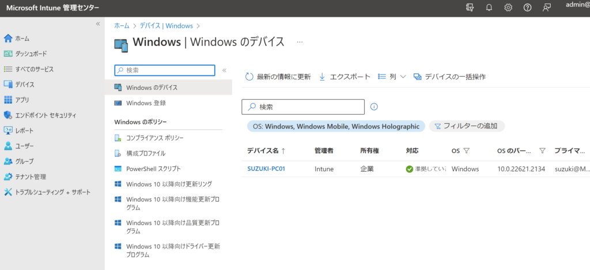Viewport: 590px width, 270px height.
Task: Click the export download icon
Action: (322, 77)
